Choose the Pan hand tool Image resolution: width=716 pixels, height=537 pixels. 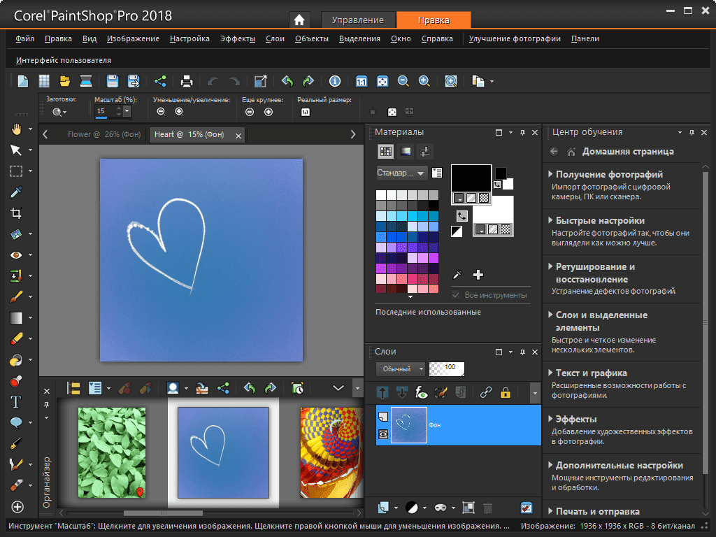coord(15,129)
